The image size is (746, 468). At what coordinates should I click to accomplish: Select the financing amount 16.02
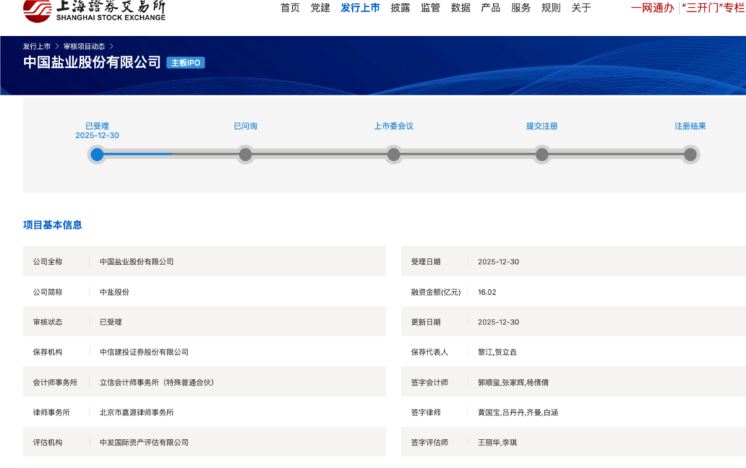coord(487,292)
